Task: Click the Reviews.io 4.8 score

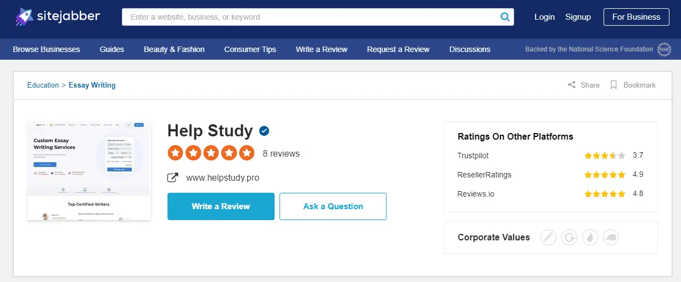Action: pos(638,194)
